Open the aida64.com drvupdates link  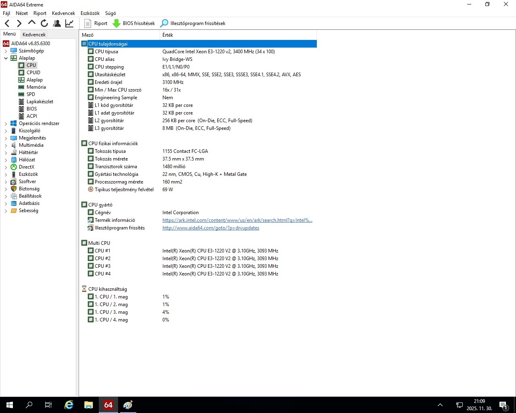211,228
